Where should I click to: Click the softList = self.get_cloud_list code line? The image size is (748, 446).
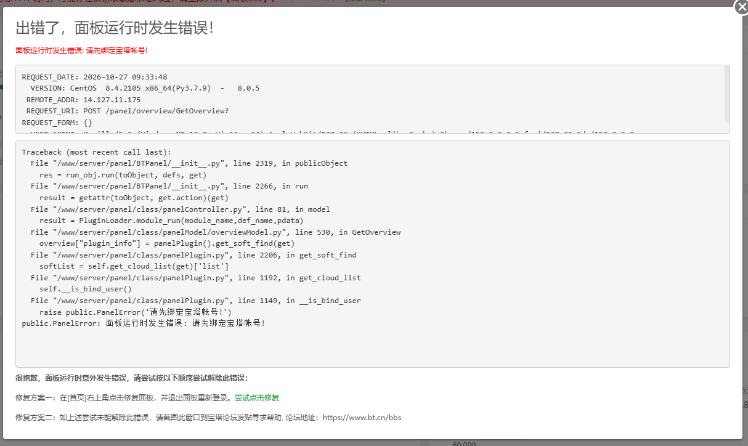click(x=134, y=266)
